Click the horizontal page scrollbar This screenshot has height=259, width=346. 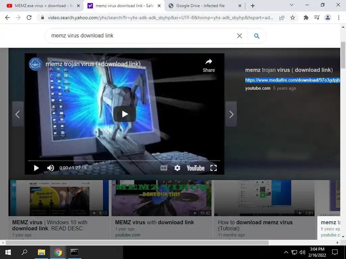[x=137, y=242]
